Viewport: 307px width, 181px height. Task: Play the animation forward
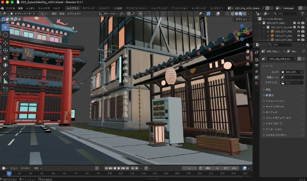(x=119, y=168)
